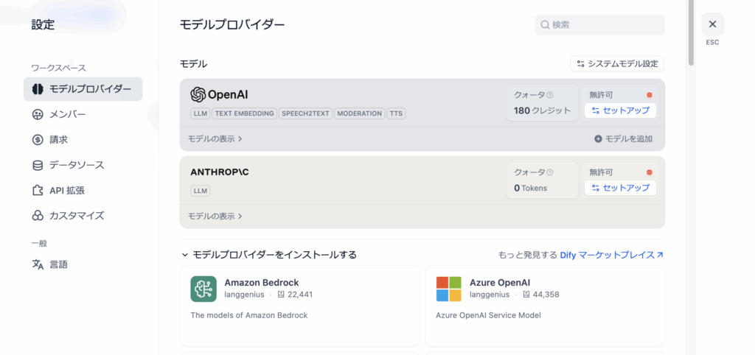Expand OpenAI's モデルの表示 list
The image size is (755, 355).
[x=215, y=138]
